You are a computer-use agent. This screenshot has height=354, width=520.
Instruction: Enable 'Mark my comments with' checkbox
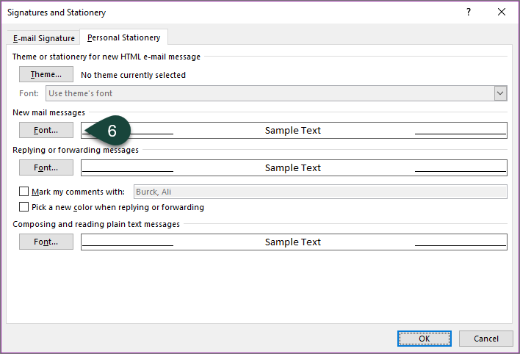click(x=24, y=192)
